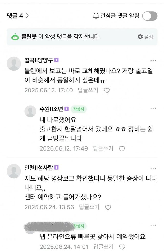Click the bell icon for comment alerts
The width and height of the screenshot is (164, 251).
[96, 16]
